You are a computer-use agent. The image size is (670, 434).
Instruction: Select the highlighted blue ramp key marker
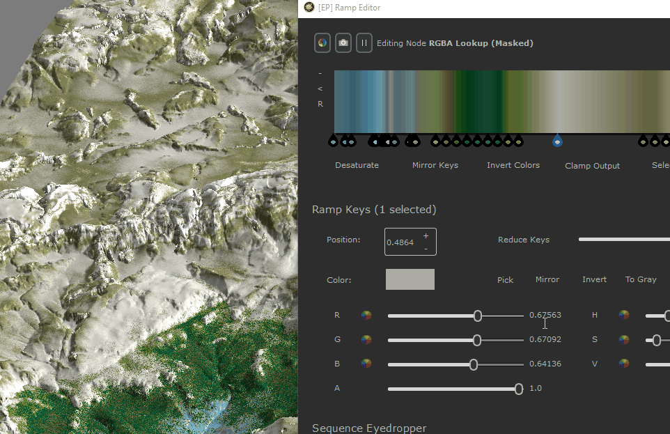(x=557, y=141)
